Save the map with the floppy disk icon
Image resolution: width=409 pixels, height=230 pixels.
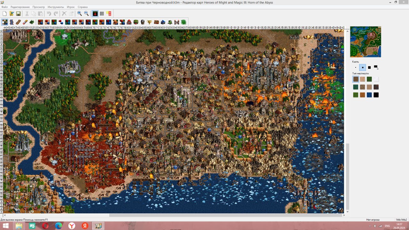18,13
